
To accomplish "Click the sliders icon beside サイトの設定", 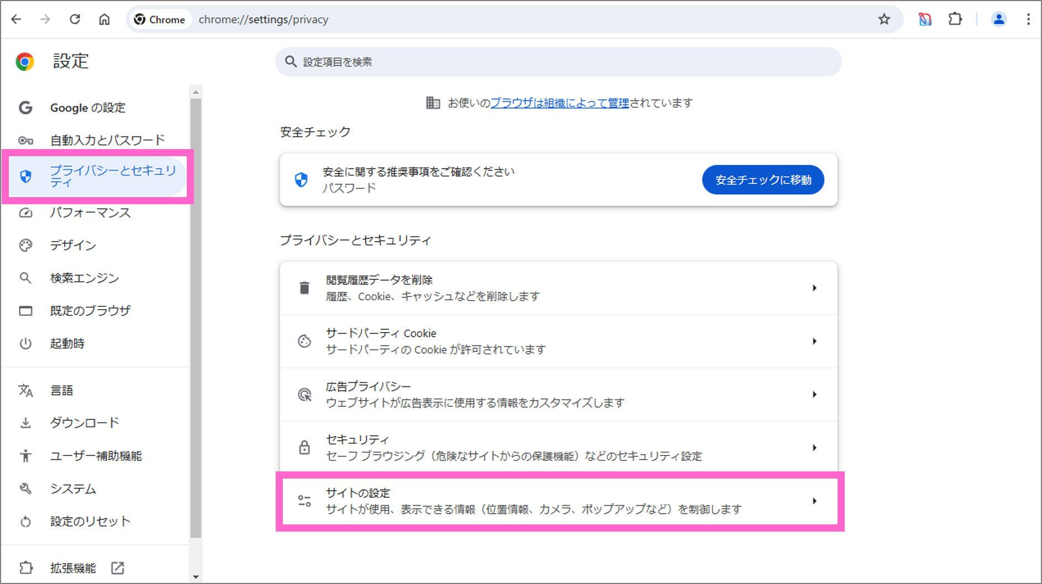I will [304, 501].
